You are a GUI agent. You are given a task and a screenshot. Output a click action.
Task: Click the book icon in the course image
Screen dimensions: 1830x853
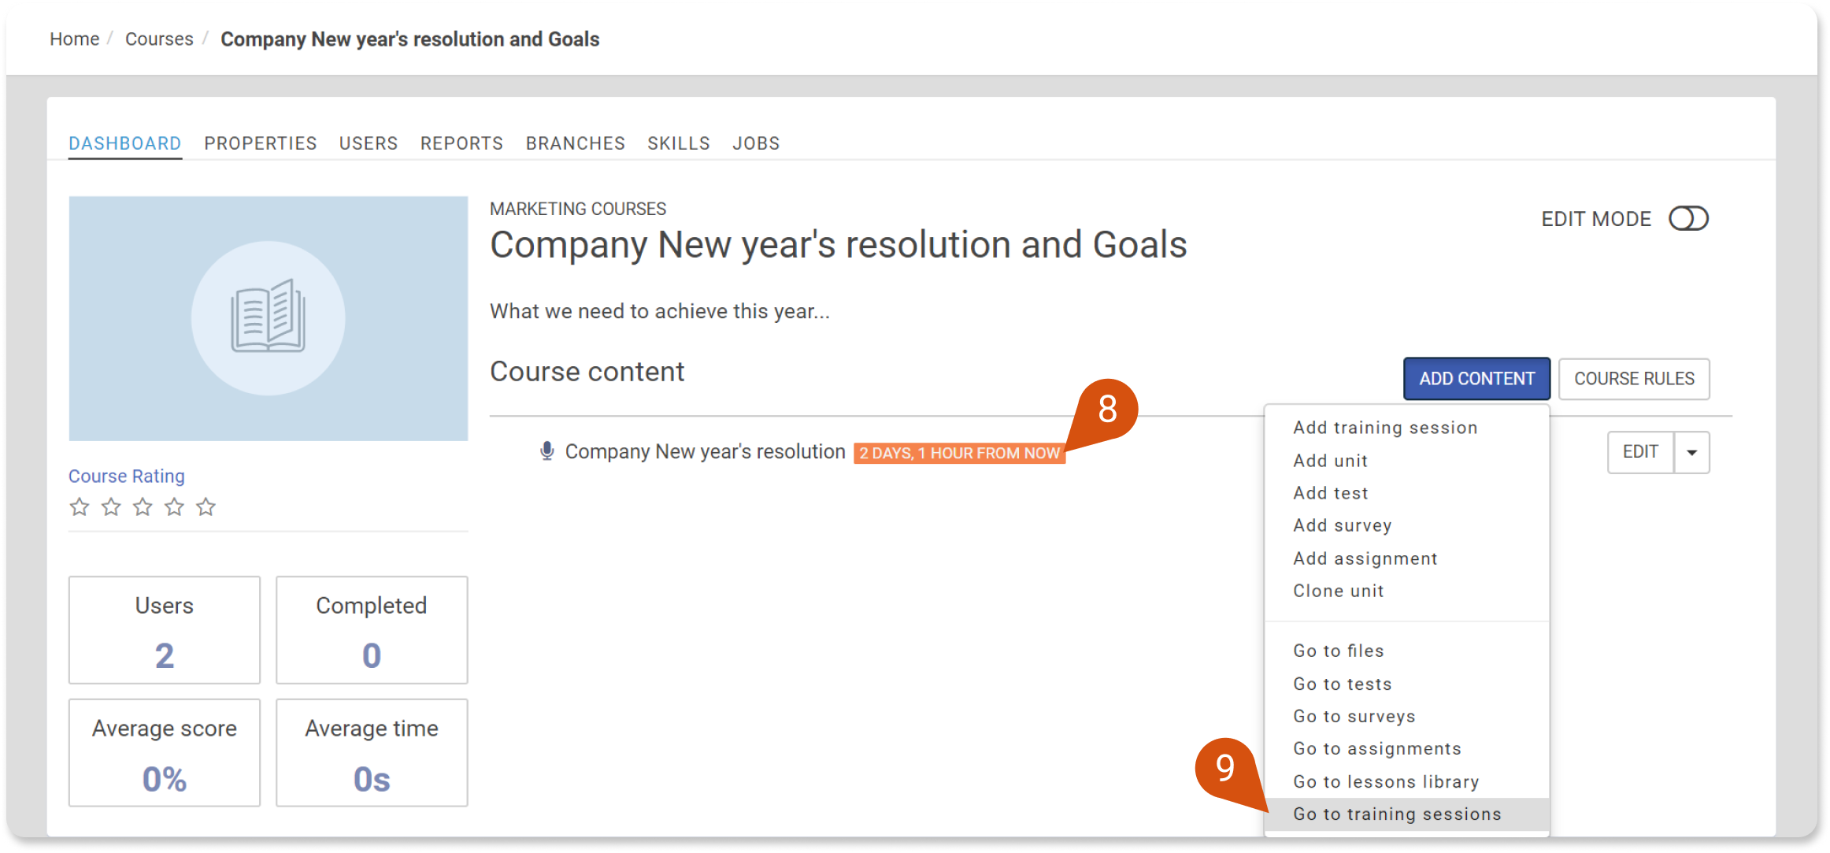[x=268, y=317]
